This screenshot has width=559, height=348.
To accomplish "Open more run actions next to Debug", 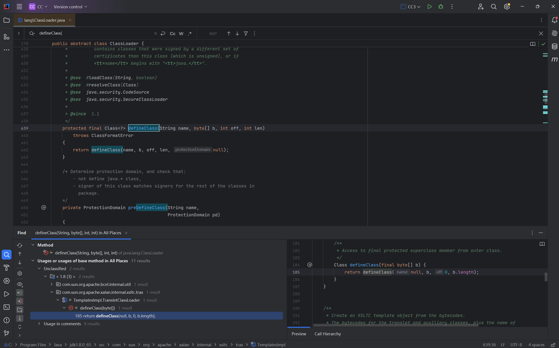I will pos(452,7).
